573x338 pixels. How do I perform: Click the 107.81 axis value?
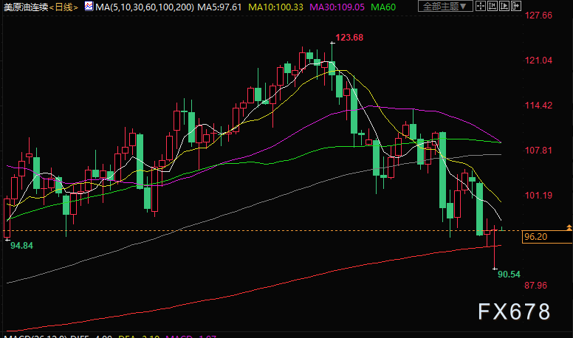(x=538, y=151)
